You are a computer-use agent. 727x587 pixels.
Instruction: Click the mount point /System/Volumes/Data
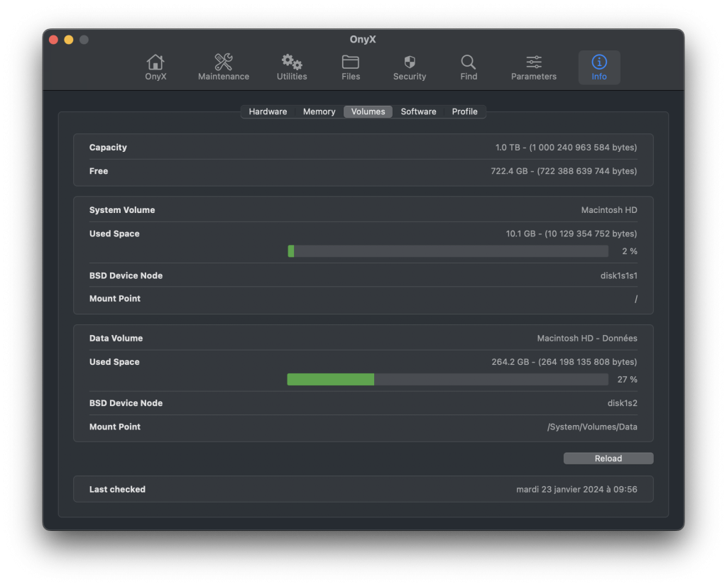click(592, 427)
